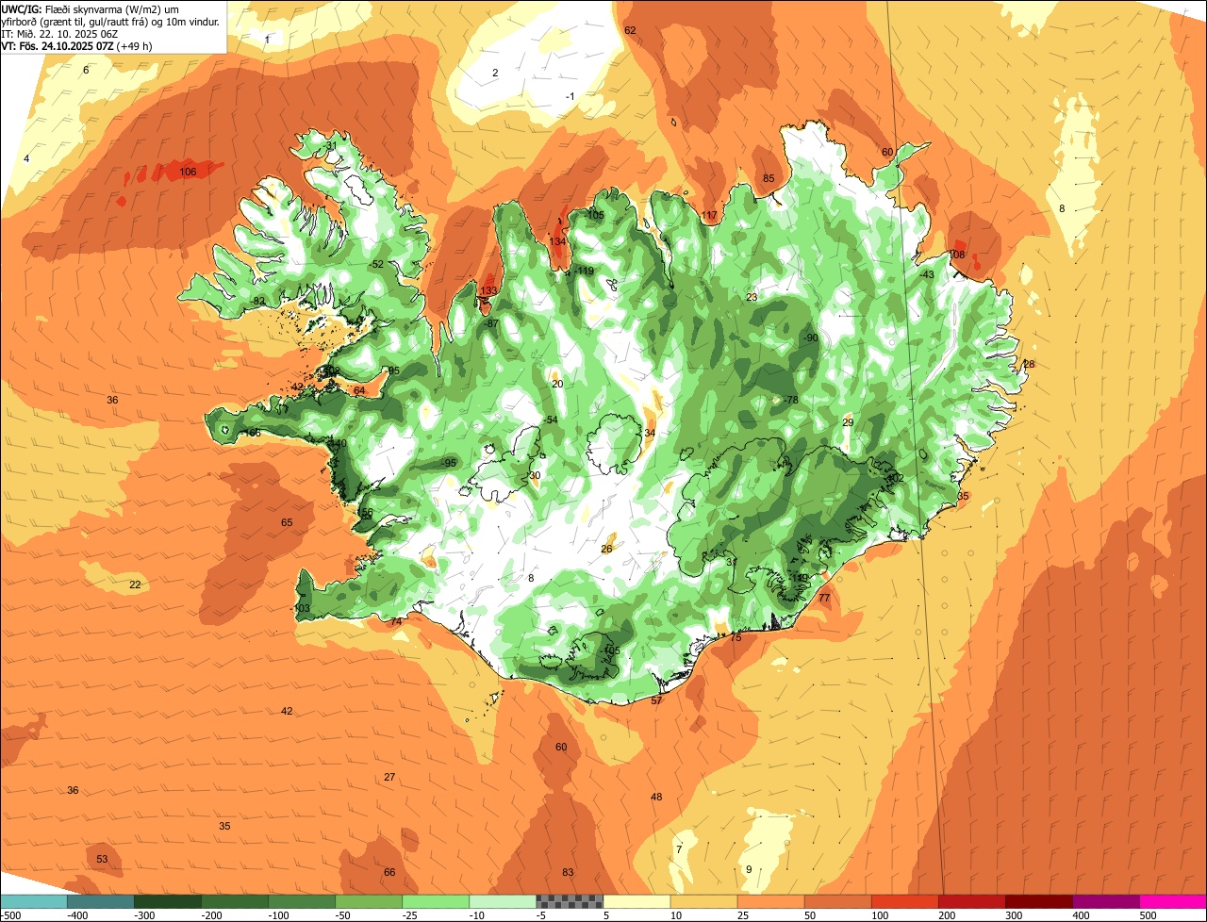Click the value -78 on the map

(x=790, y=401)
